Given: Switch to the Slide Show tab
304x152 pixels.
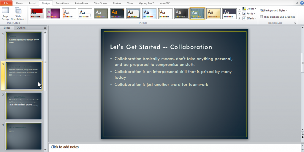Looking at the screenshot, I should tap(101, 3).
